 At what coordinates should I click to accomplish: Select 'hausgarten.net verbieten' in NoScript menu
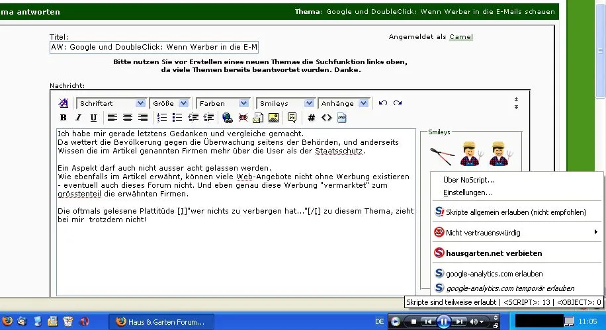click(494, 253)
